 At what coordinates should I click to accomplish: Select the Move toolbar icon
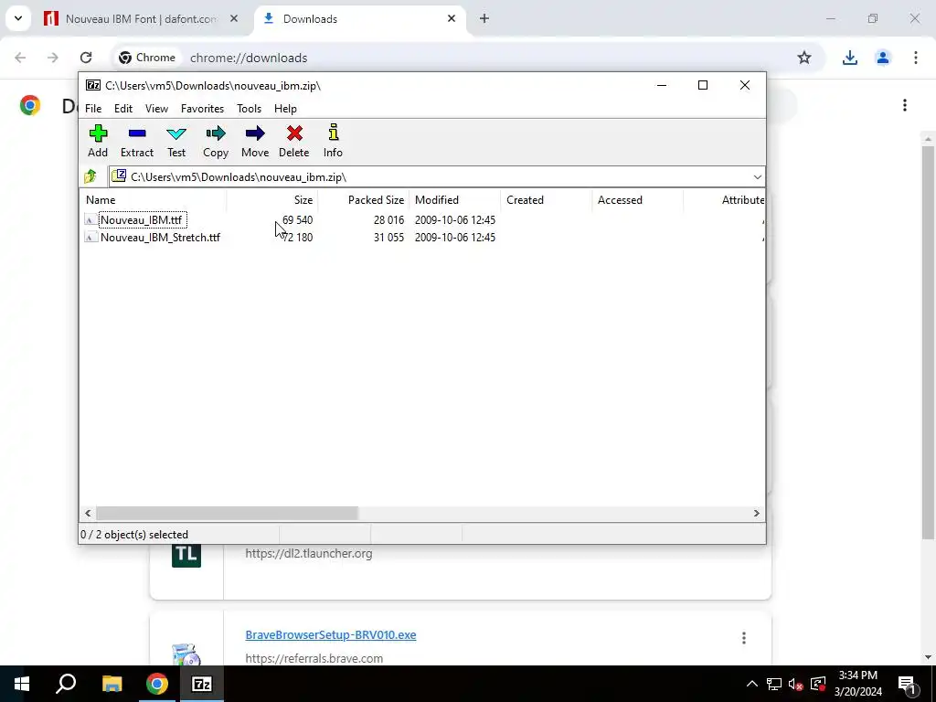(x=255, y=142)
